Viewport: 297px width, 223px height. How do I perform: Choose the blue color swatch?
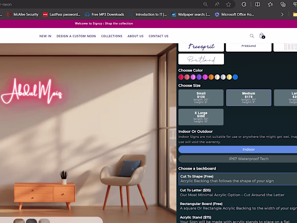pyautogui.click(x=235, y=77)
